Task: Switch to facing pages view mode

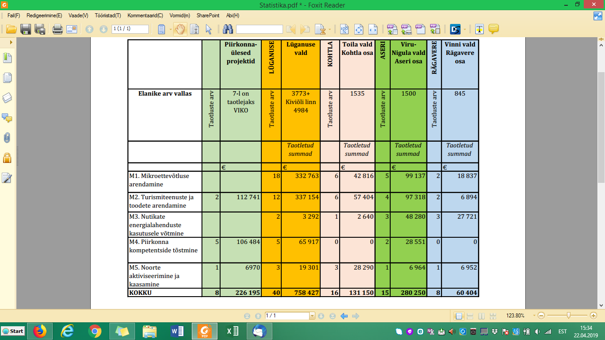Action: pyautogui.click(x=481, y=316)
